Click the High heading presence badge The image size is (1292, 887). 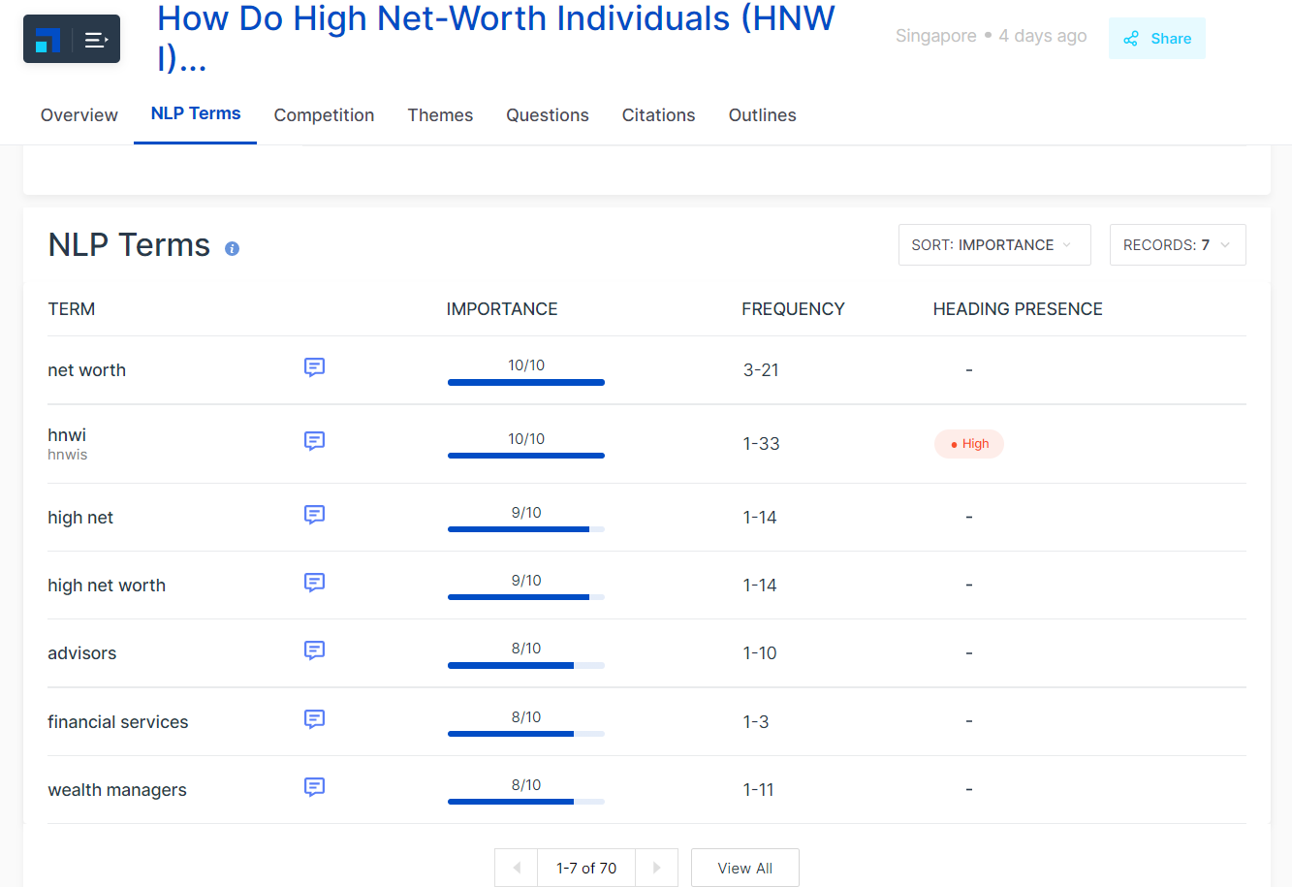[x=968, y=444]
